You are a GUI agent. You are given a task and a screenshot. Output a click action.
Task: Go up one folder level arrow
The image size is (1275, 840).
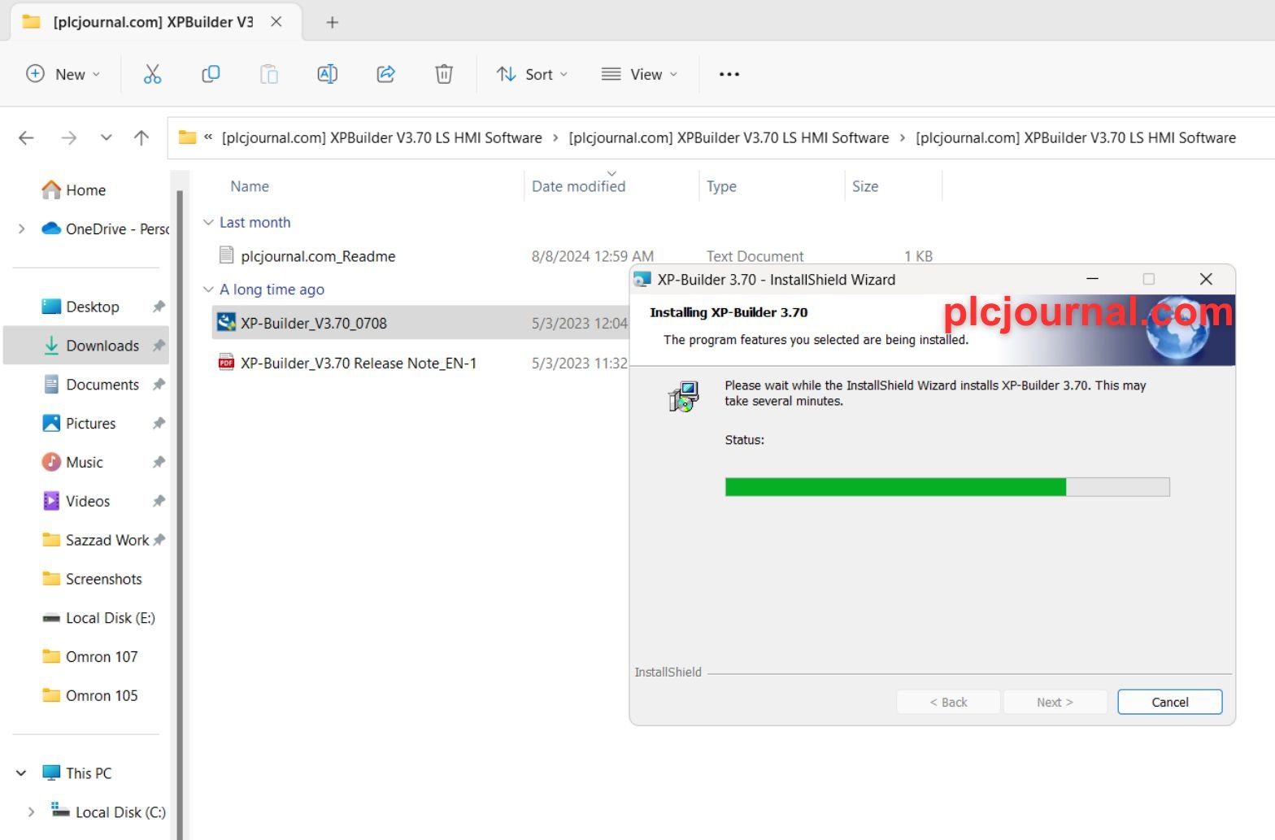(141, 137)
